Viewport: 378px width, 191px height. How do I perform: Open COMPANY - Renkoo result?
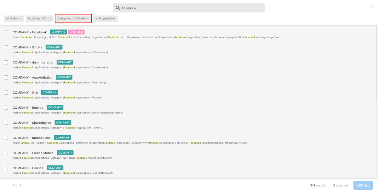pos(28,108)
